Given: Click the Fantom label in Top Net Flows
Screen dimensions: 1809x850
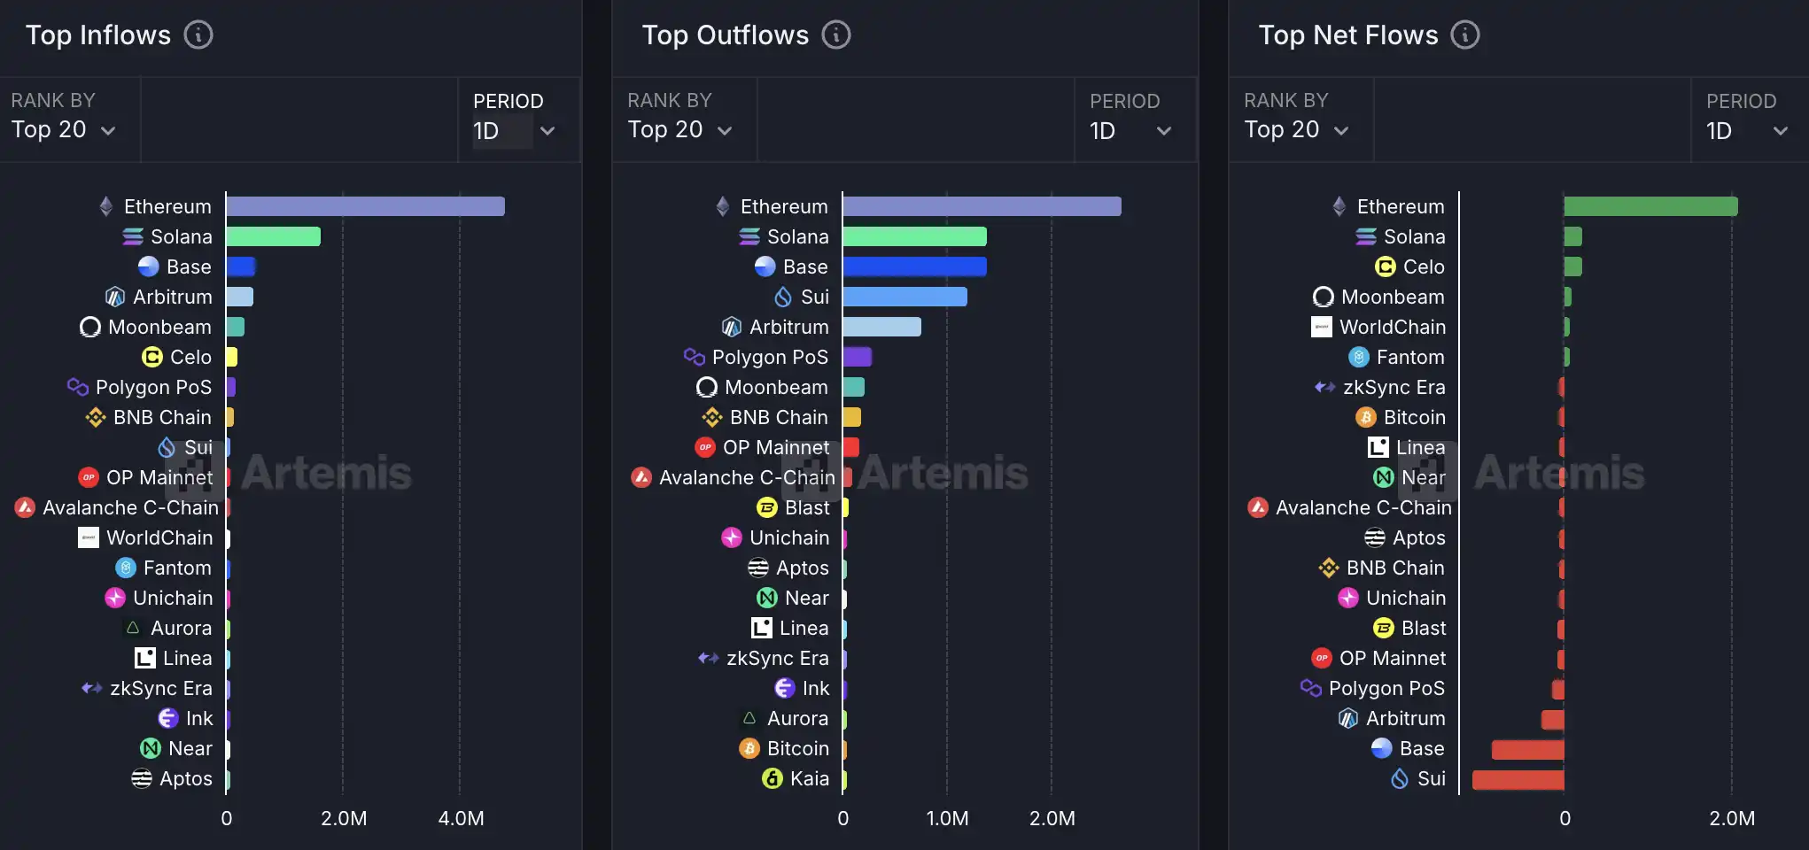Looking at the screenshot, I should [1410, 357].
